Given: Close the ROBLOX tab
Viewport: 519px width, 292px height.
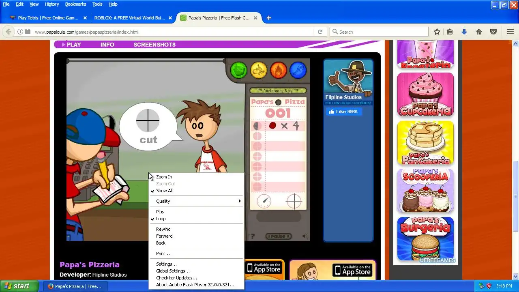Looking at the screenshot, I should pos(170,18).
